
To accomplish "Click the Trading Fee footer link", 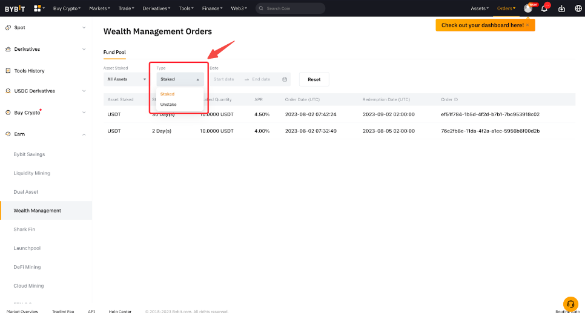I will (x=63, y=311).
